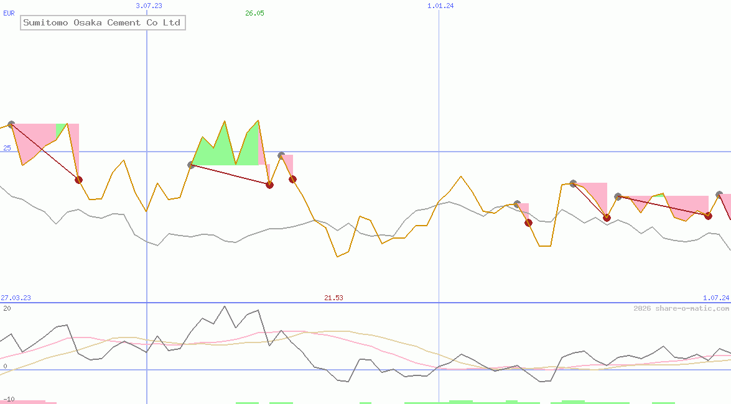Click the 20 level label on indicator panel
The height and width of the screenshot is (404, 731).
(x=6, y=308)
